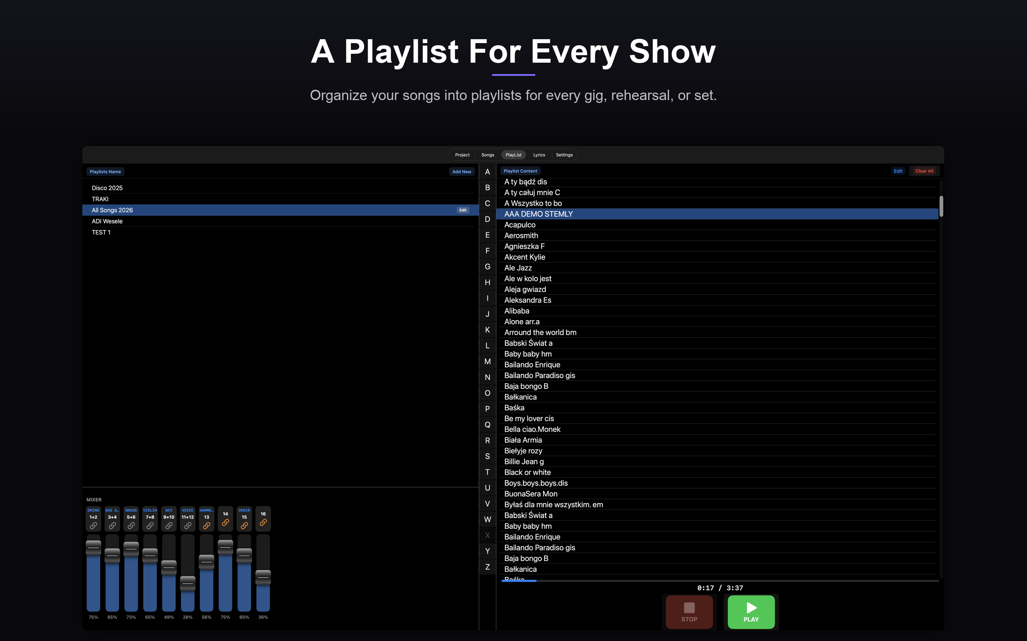Viewport: 1027px width, 641px height.
Task: Unlink the orange chain on channel 14
Action: (225, 523)
